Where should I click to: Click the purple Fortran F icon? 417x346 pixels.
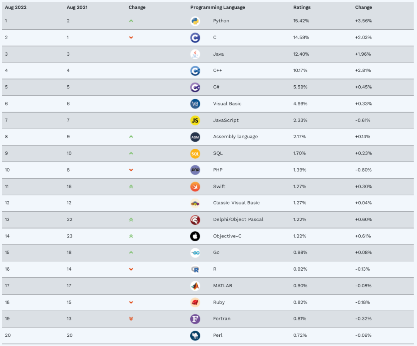(195, 319)
